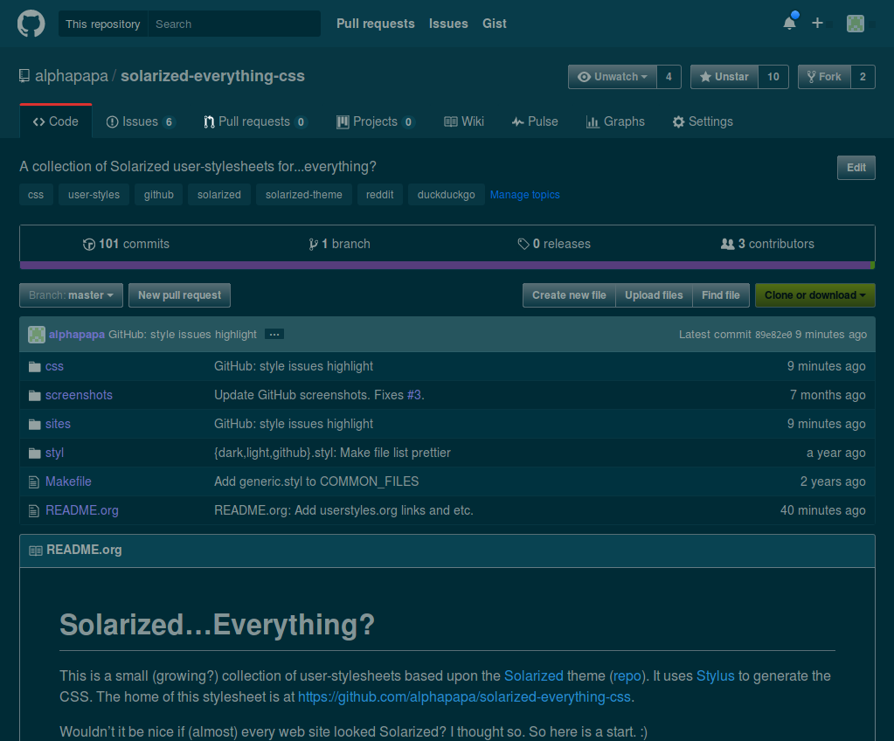Click your profile avatar in the header
Image resolution: width=894 pixels, height=741 pixels.
tap(855, 24)
